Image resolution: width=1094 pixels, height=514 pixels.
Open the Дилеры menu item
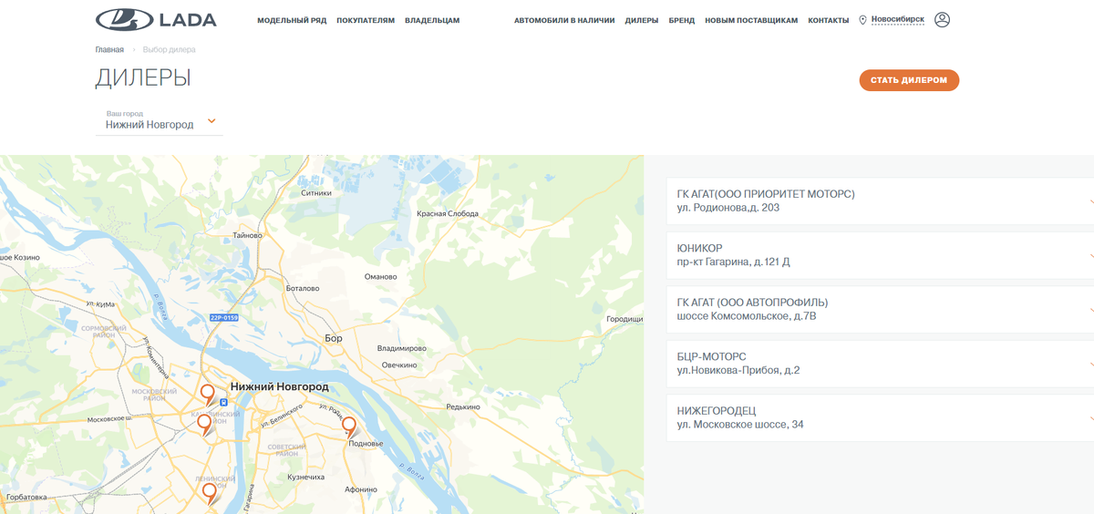tap(642, 20)
